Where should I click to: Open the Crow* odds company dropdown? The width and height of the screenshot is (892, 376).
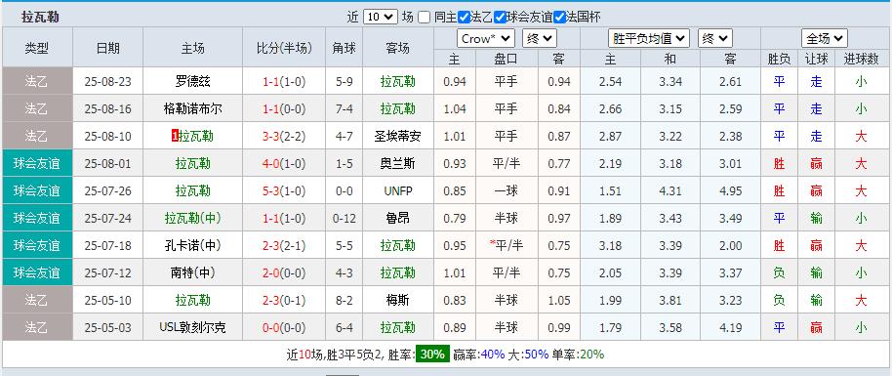pos(486,39)
